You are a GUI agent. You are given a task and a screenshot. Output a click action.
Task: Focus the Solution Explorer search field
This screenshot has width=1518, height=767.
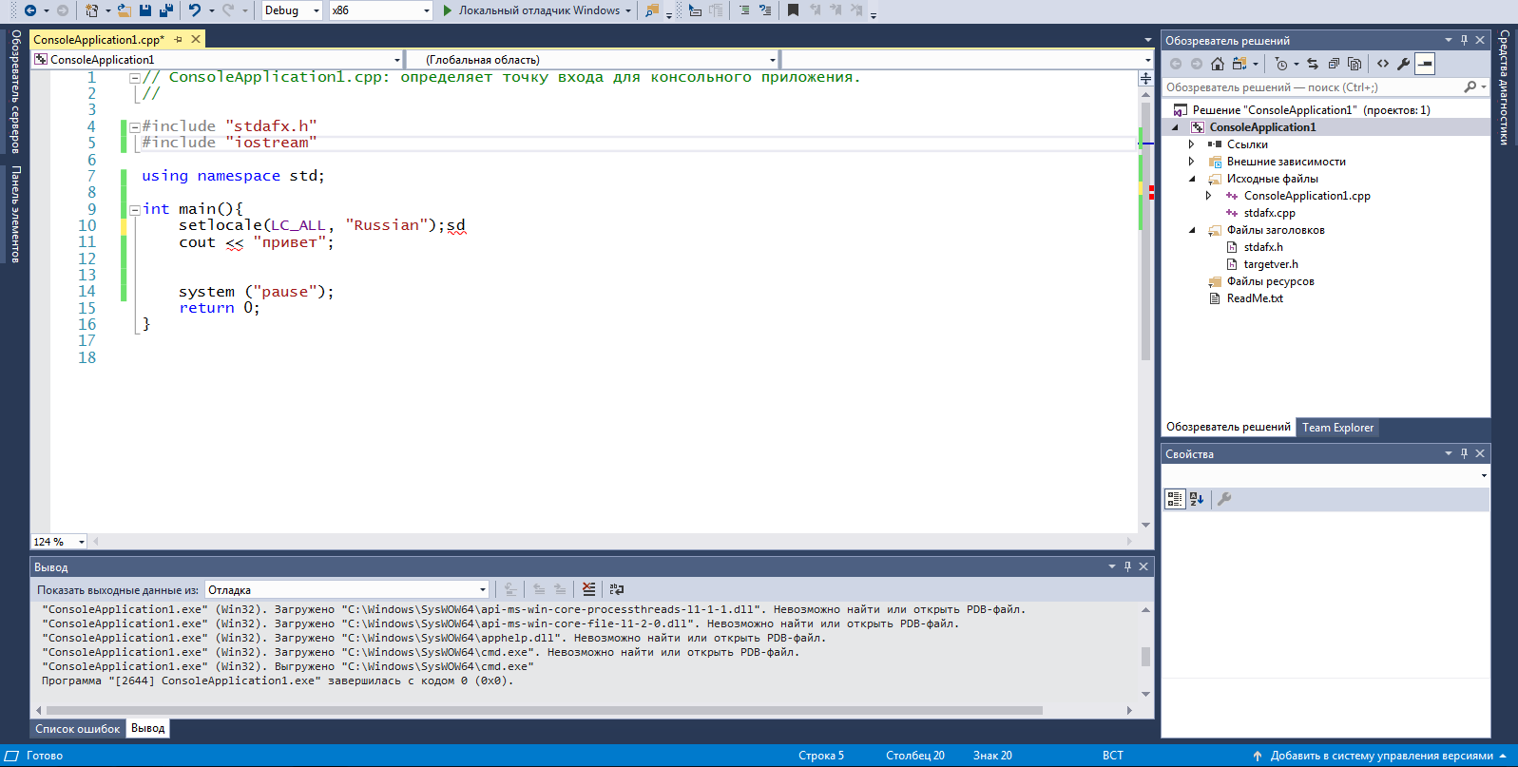tap(1313, 86)
